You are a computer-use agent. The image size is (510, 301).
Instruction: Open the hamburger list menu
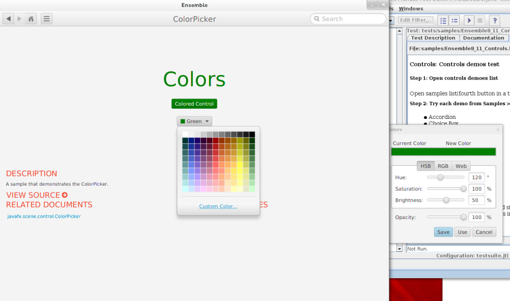tap(46, 19)
